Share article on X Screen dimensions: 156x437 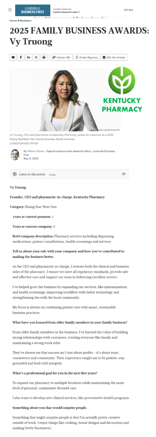point(36,57)
